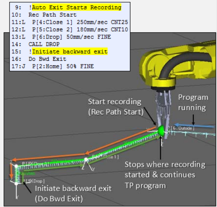The height and width of the screenshot is (207, 217).
Task: Click line 17 'P[2:Home] 50% FINE'
Action: 53,66
